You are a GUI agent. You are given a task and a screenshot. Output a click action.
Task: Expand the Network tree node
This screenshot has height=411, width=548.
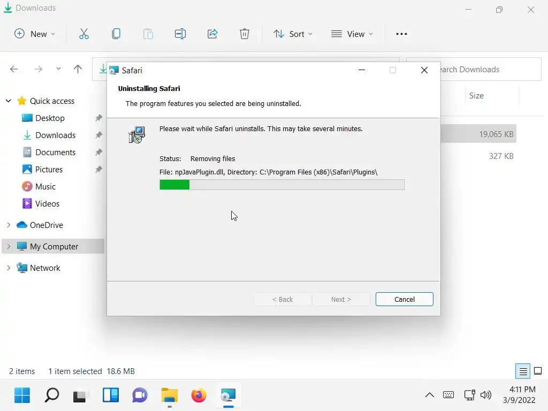pos(9,268)
